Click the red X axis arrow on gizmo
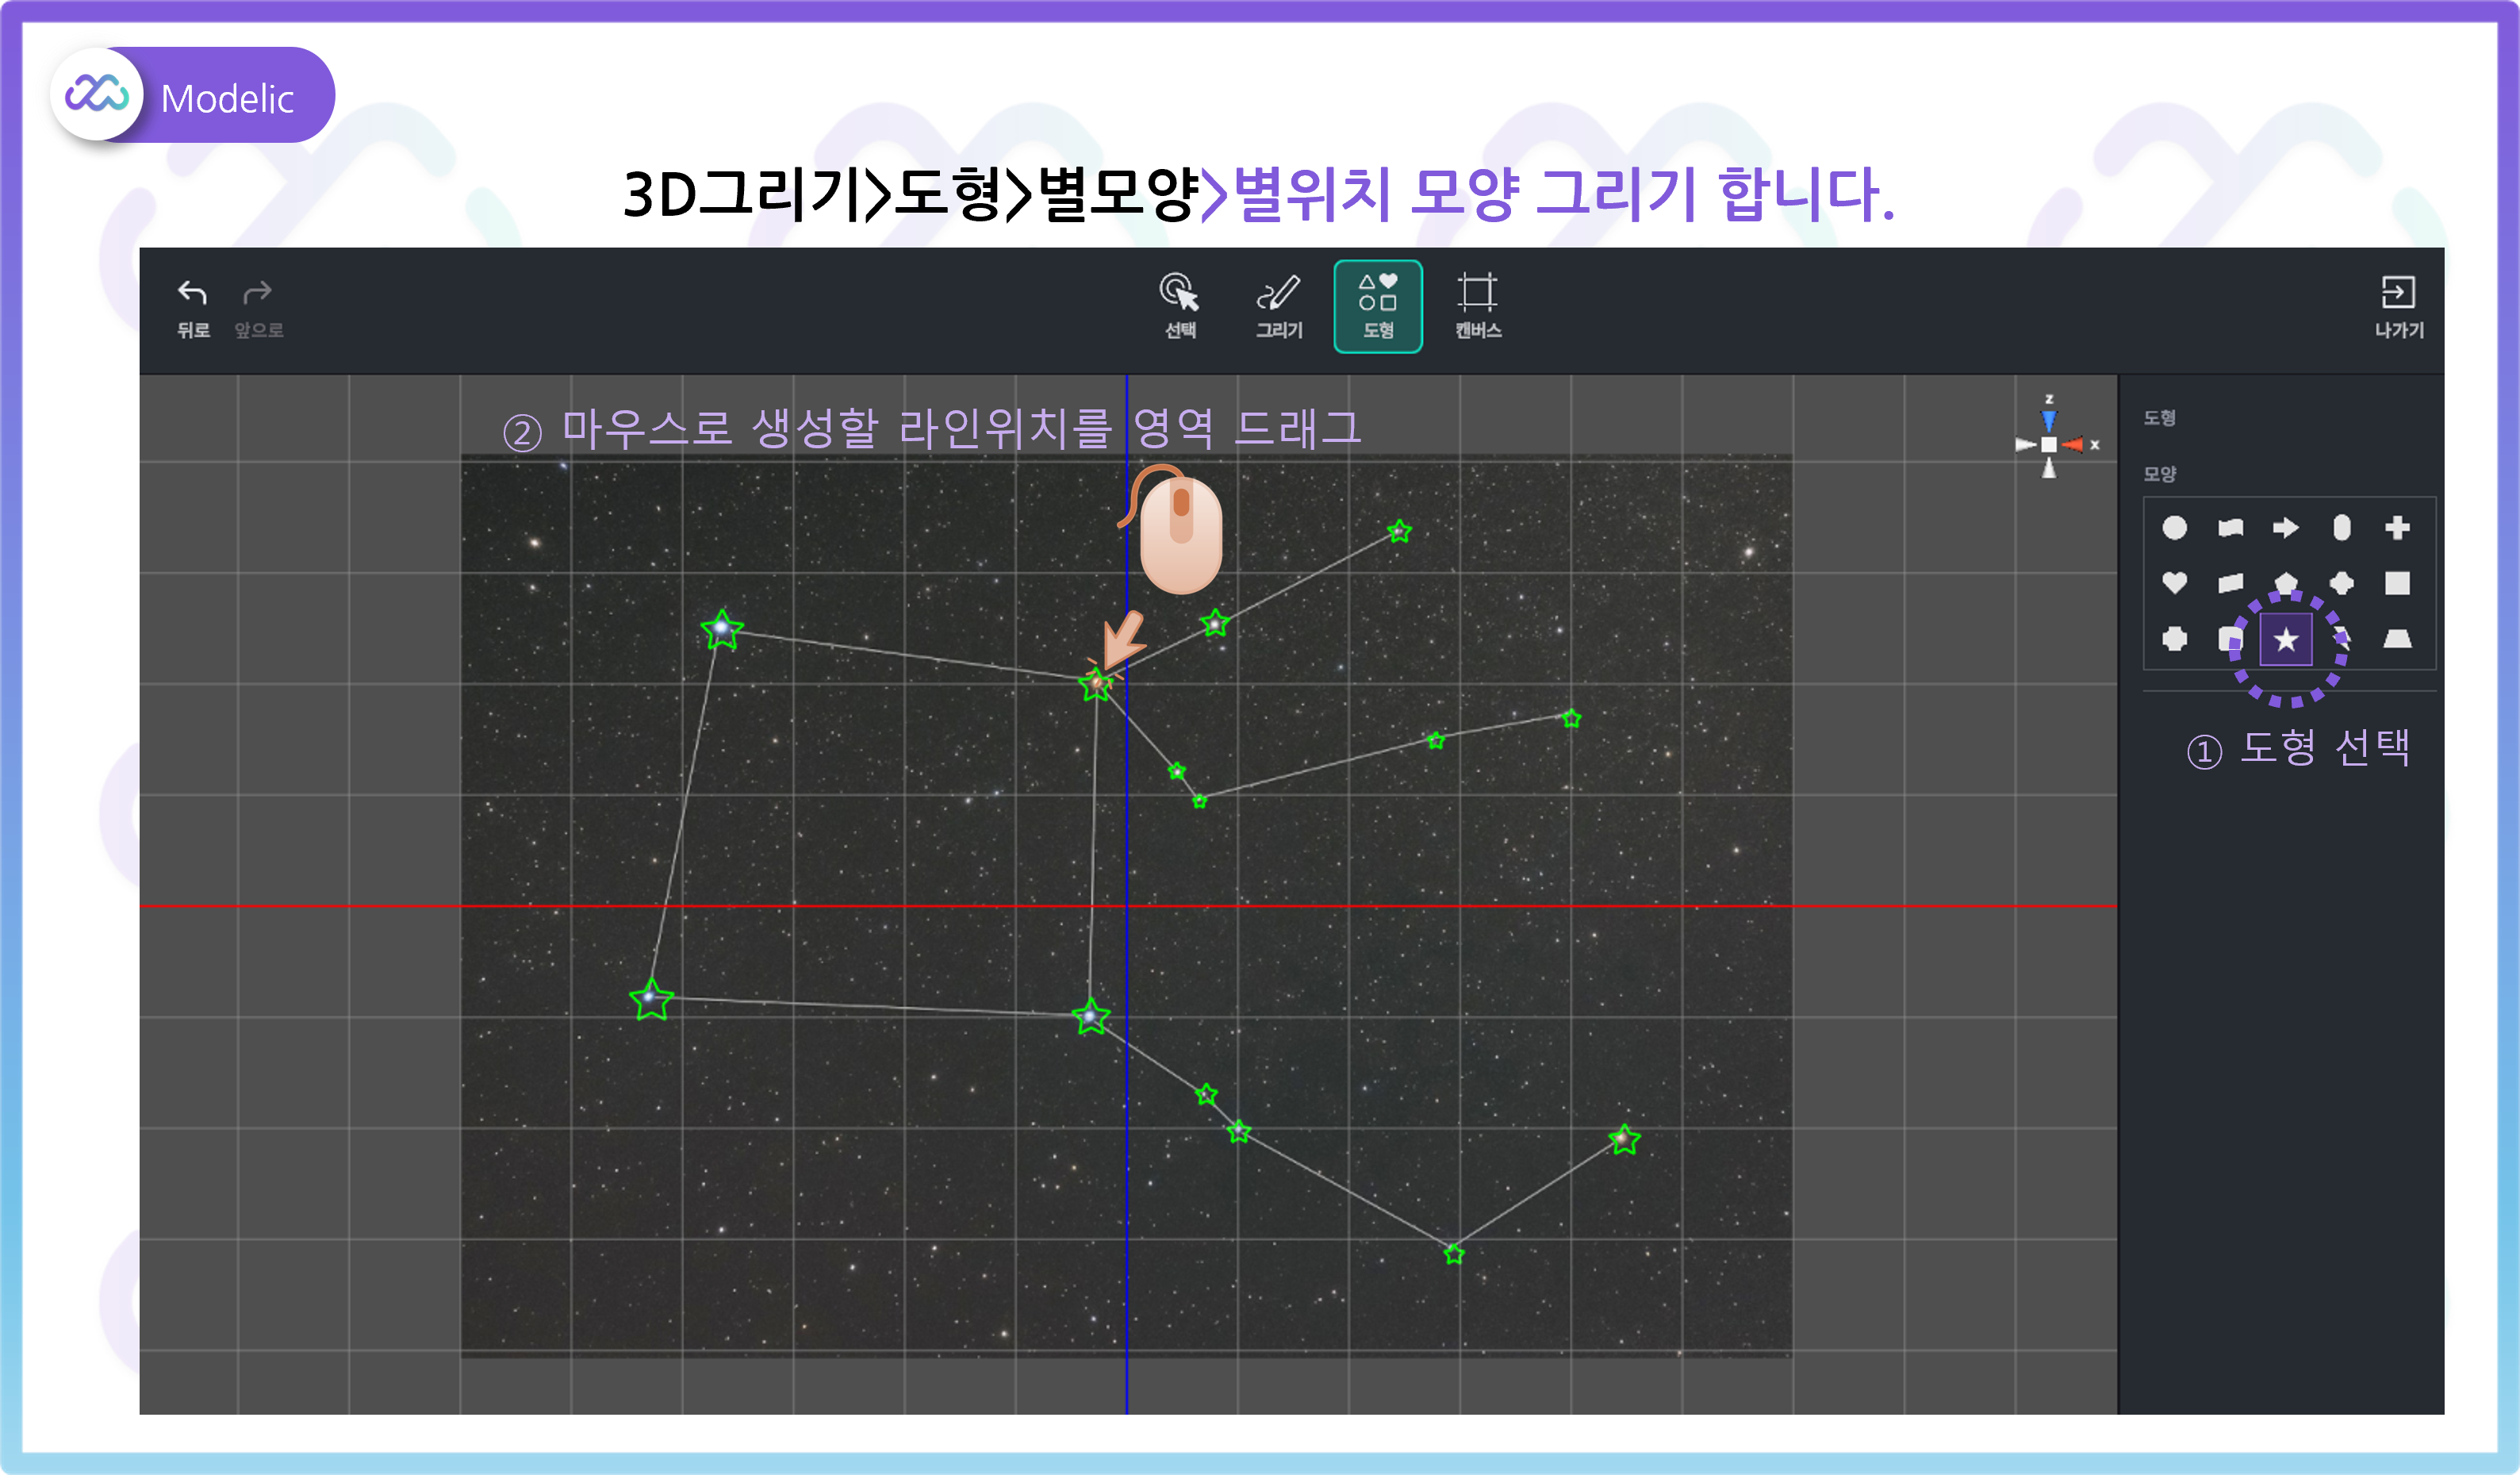Viewport: 2520px width, 1475px height. (2073, 445)
